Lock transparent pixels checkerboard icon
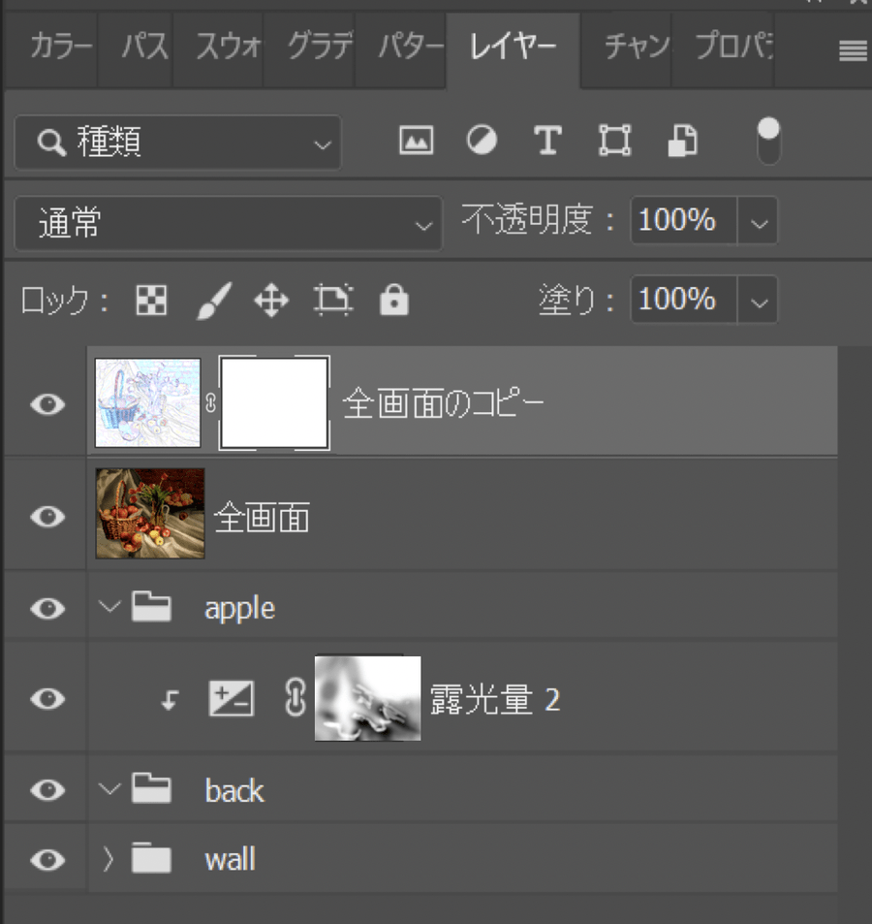 click(151, 301)
